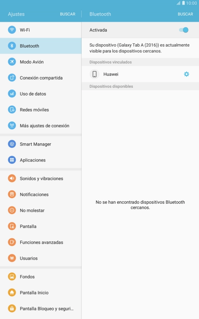The width and height of the screenshot is (199, 319).
Task: Open Huawei device settings gear
Action: tap(186, 74)
